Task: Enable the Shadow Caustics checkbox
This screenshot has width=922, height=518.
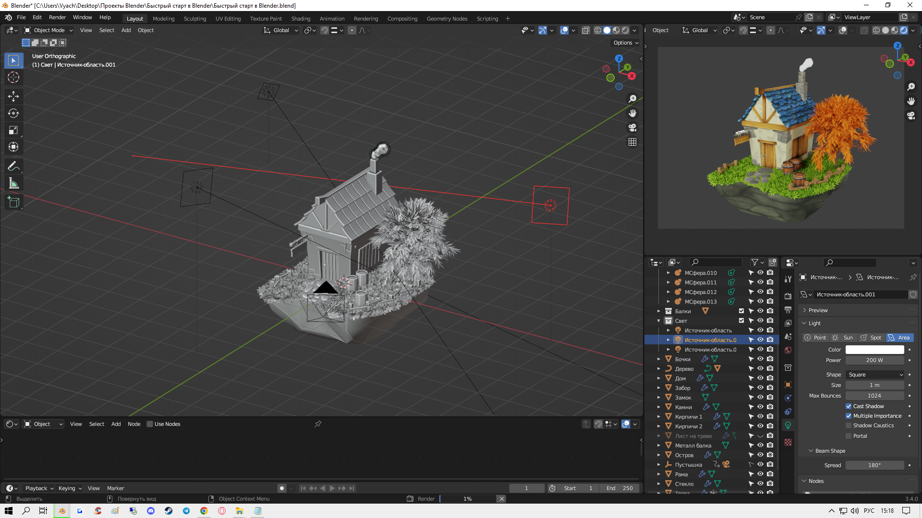Action: [849, 425]
